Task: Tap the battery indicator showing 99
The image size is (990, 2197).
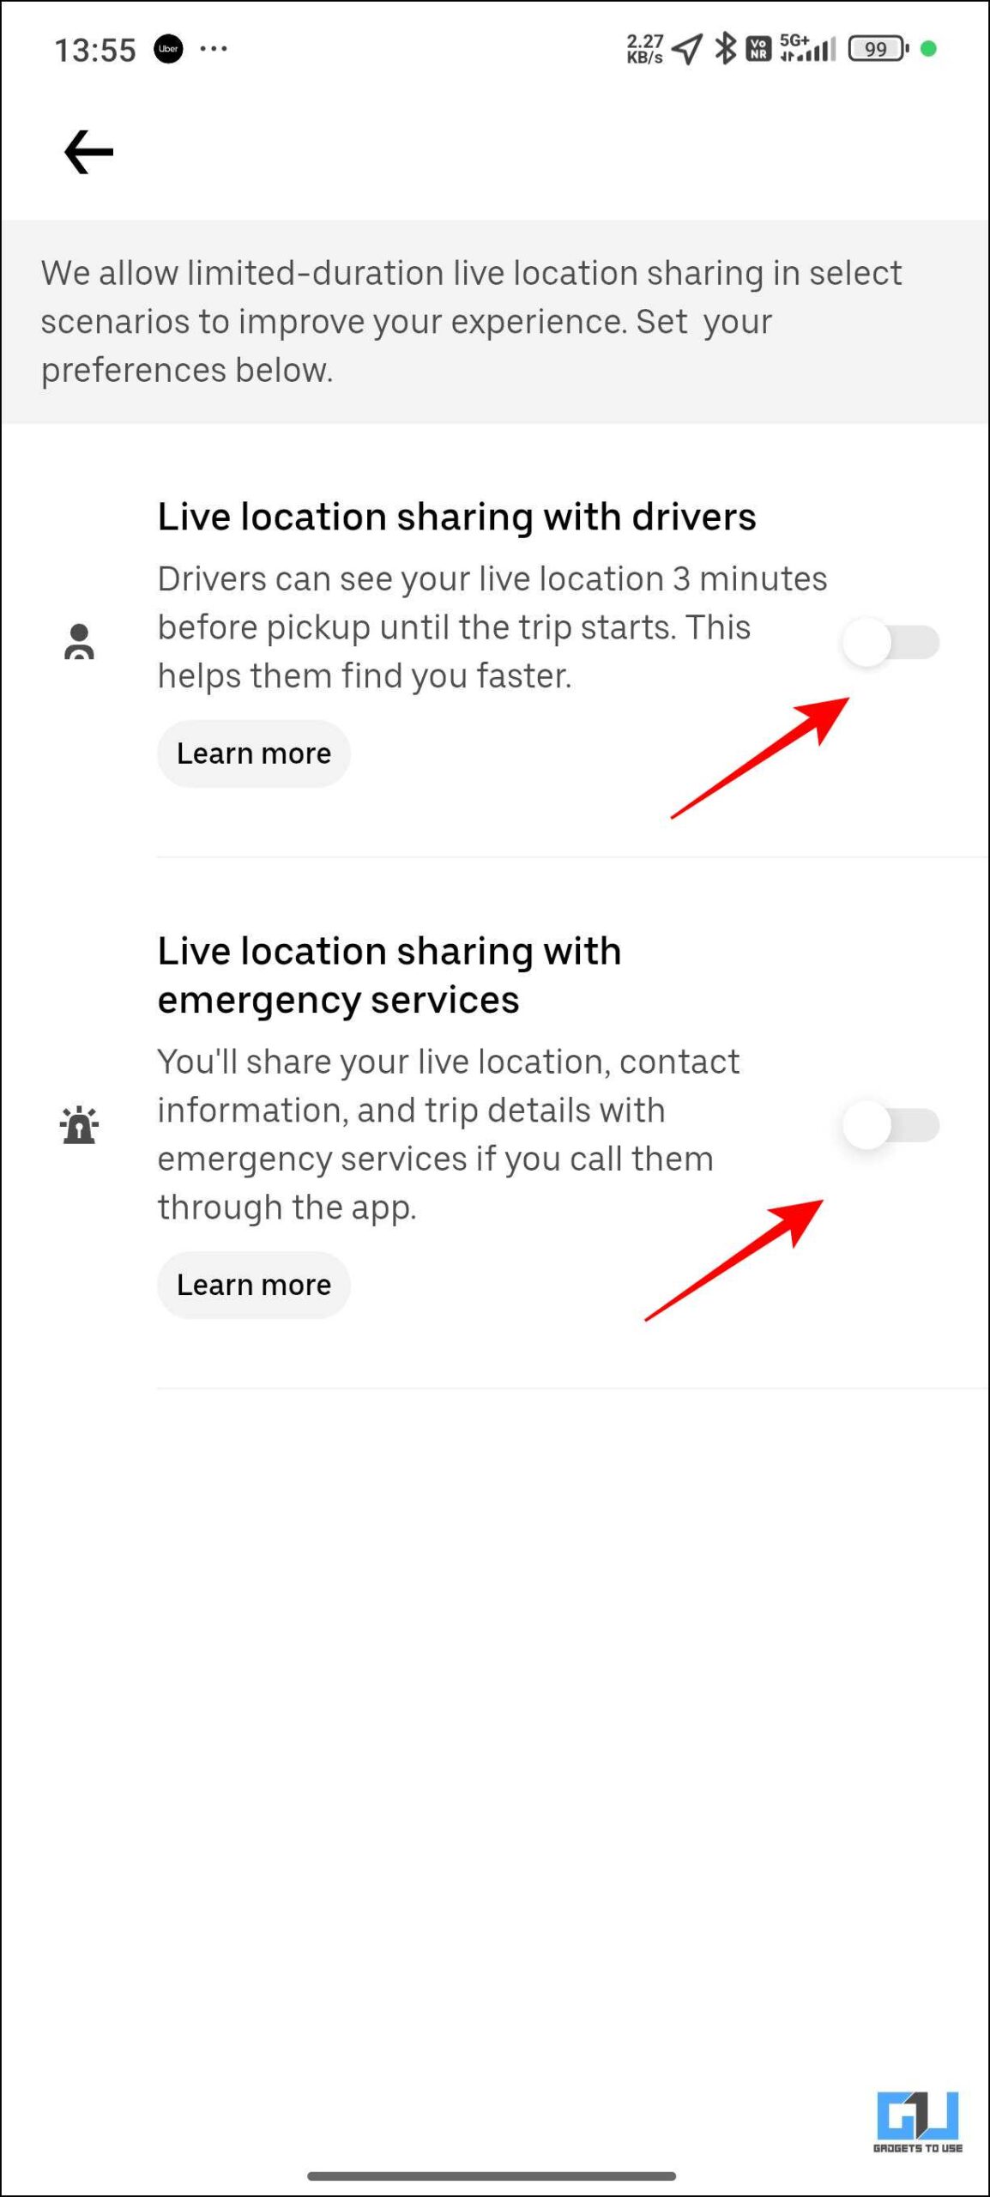Action: coord(878,49)
